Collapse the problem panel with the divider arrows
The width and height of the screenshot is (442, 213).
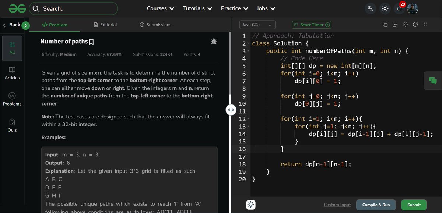pos(231,109)
